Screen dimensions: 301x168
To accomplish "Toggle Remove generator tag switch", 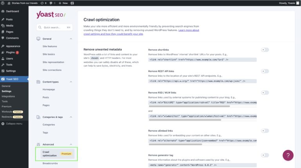I will [265, 155].
